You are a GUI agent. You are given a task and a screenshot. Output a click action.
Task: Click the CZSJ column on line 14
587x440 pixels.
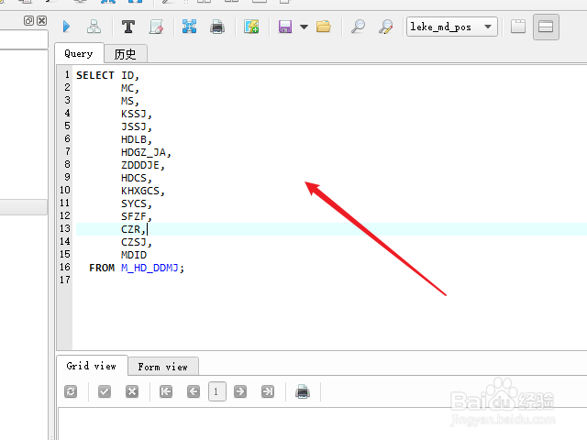tap(134, 242)
